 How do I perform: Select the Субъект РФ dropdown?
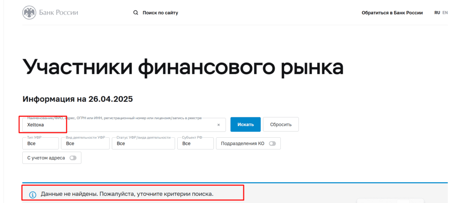pos(195,143)
